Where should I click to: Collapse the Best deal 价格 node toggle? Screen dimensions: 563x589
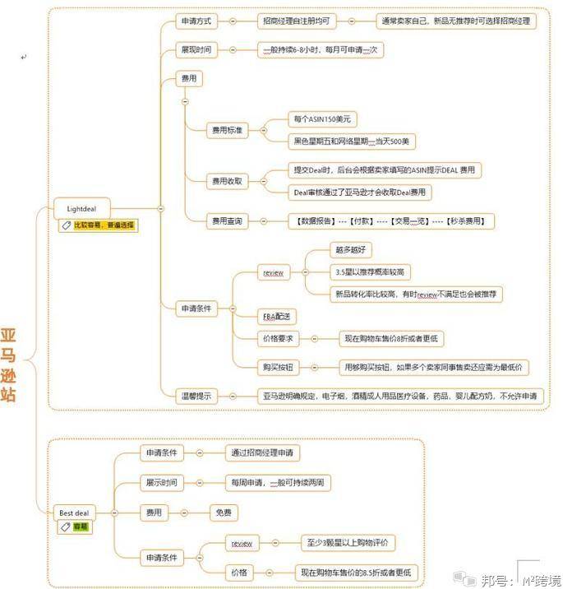[269, 573]
